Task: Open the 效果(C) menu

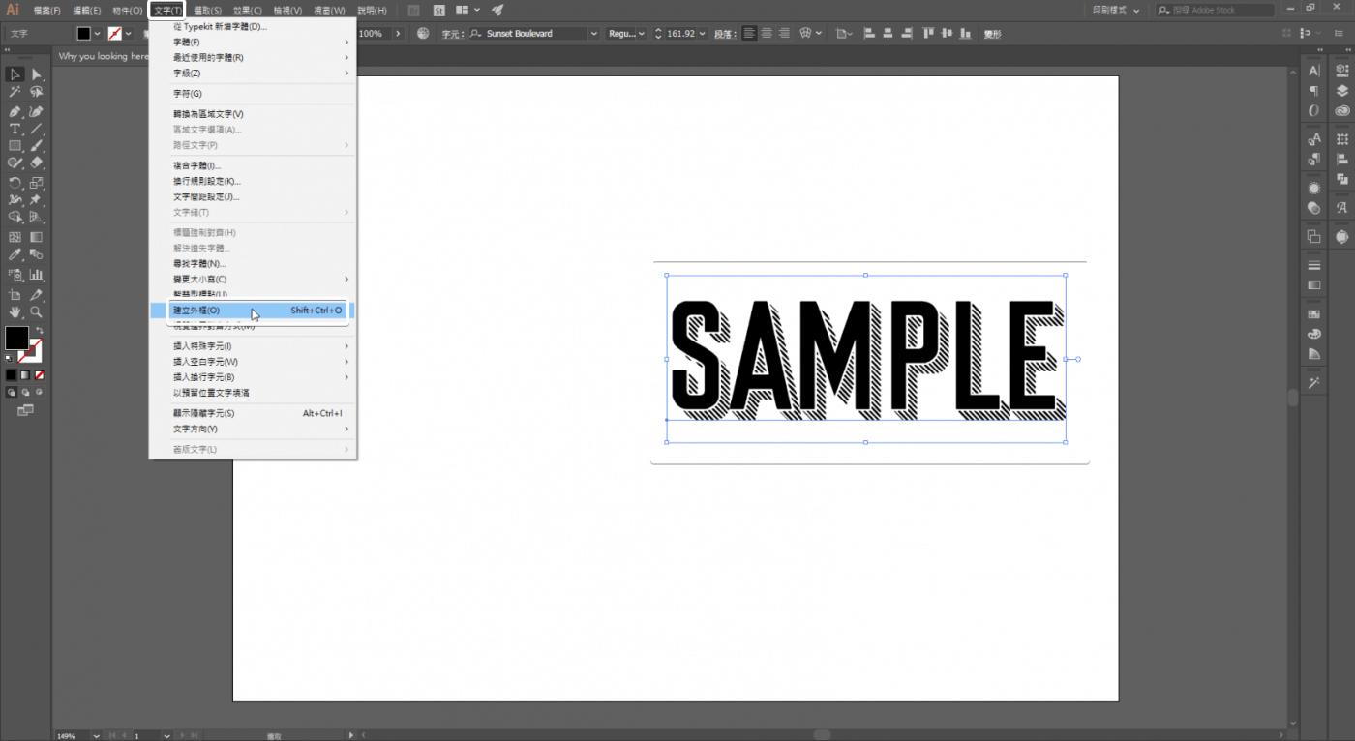Action: coord(247,10)
